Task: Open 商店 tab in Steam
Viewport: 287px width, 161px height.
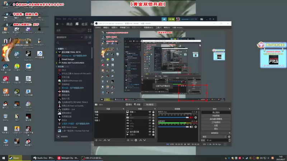Action: click(x=69, y=24)
